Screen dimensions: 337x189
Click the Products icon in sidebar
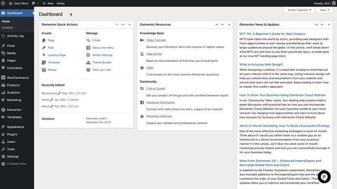pos(3,85)
